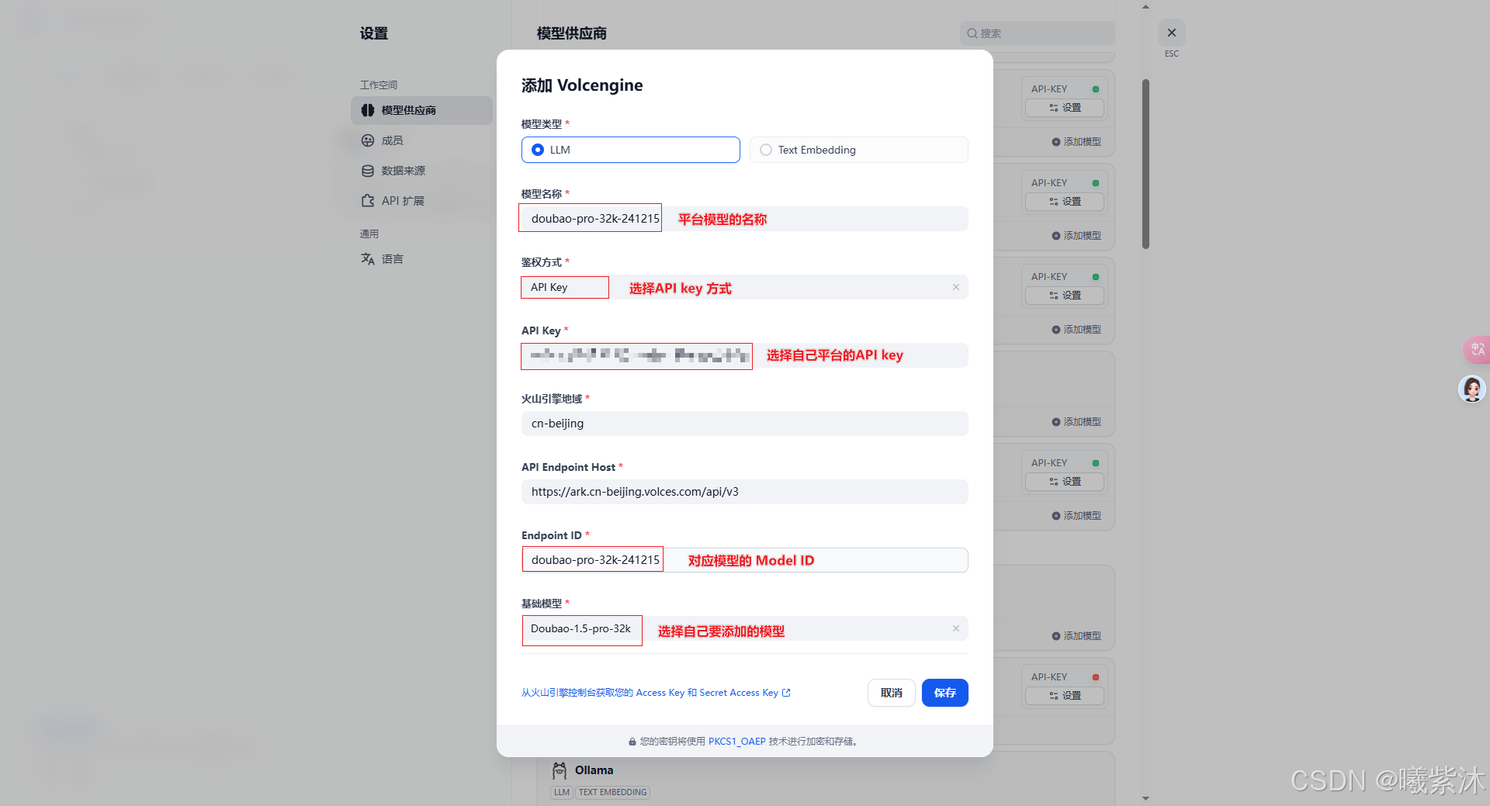1490x806 pixels.
Task: Click the brain icon for 模型供应商
Action: pos(368,110)
